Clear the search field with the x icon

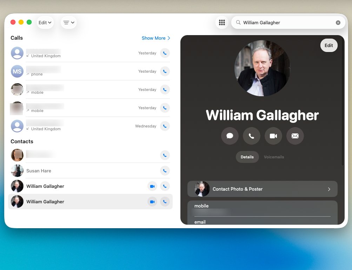(338, 23)
